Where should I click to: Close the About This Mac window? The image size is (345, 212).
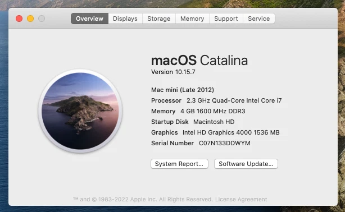coord(19,19)
